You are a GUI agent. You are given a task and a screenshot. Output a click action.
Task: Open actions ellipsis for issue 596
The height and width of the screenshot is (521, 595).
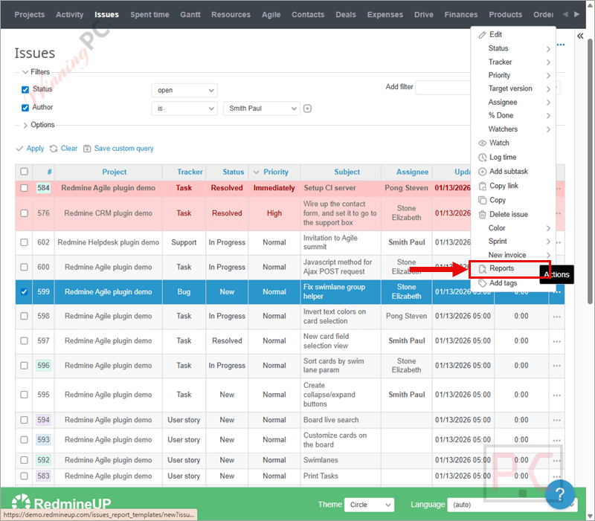tap(556, 366)
